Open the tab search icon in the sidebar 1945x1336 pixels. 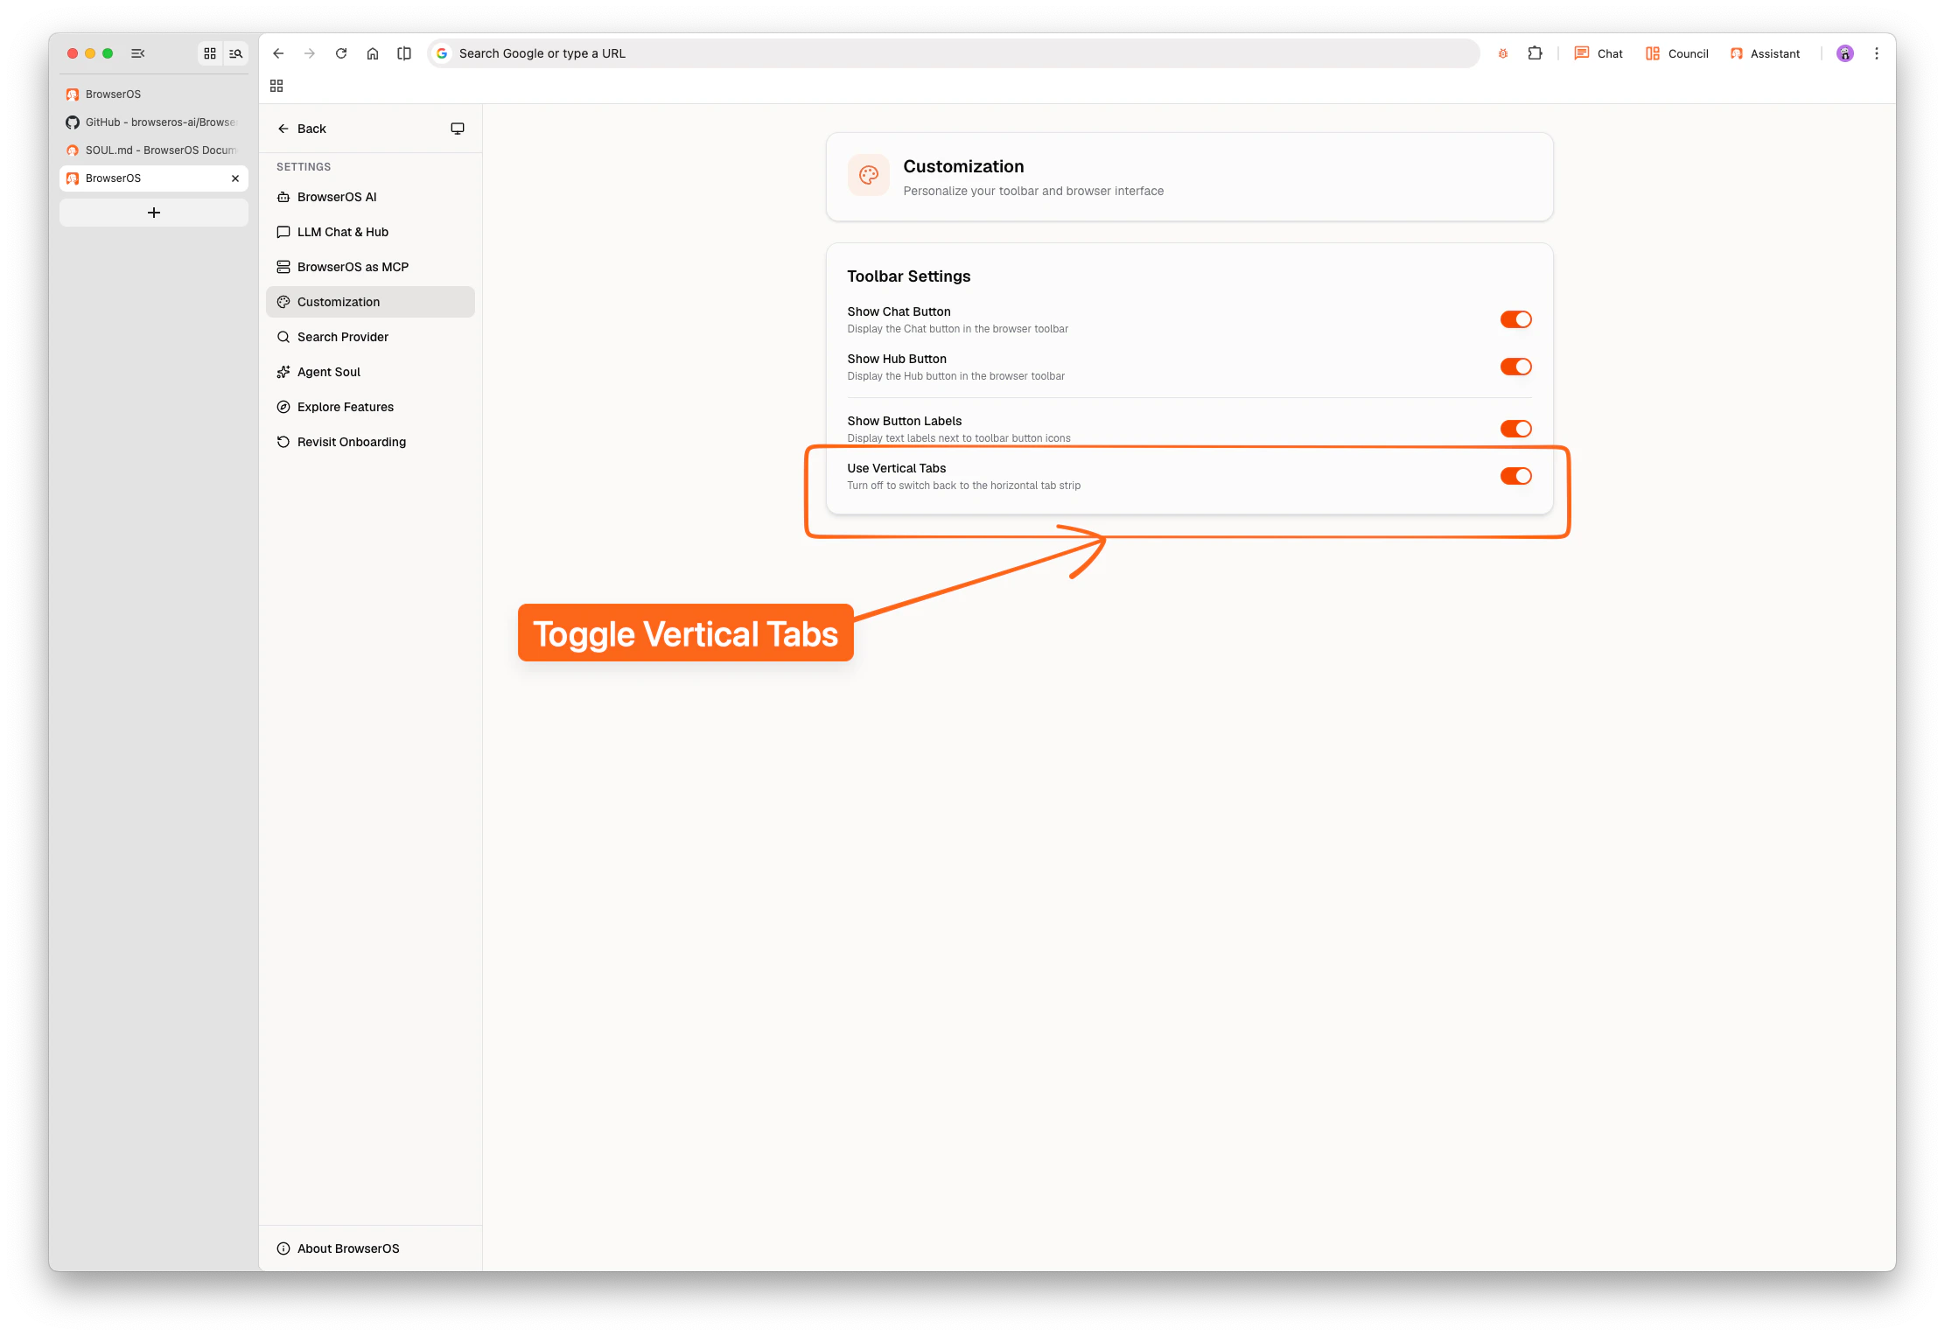click(x=234, y=53)
